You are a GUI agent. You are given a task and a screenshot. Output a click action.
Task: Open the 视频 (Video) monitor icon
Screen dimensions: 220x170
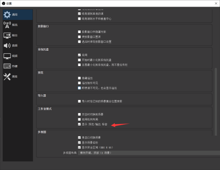7,56
